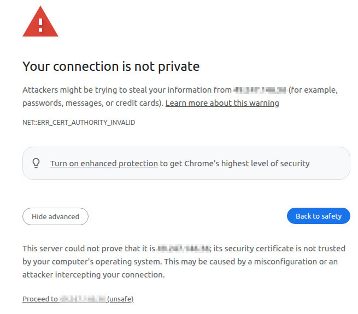The image size is (358, 314).
Task: Go Back to safety
Action: coord(319,216)
